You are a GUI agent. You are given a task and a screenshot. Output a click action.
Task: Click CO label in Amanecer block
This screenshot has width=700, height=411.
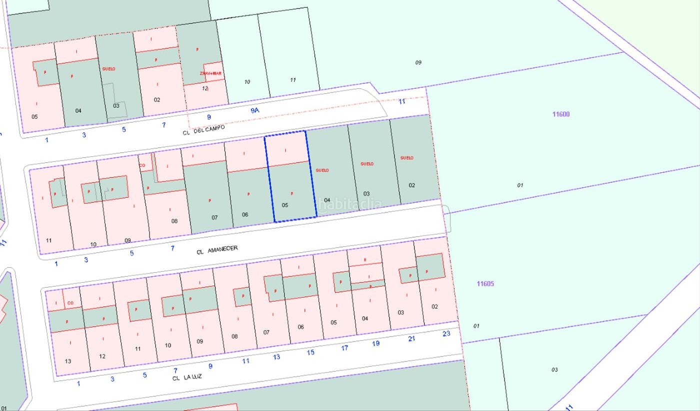[x=142, y=165]
